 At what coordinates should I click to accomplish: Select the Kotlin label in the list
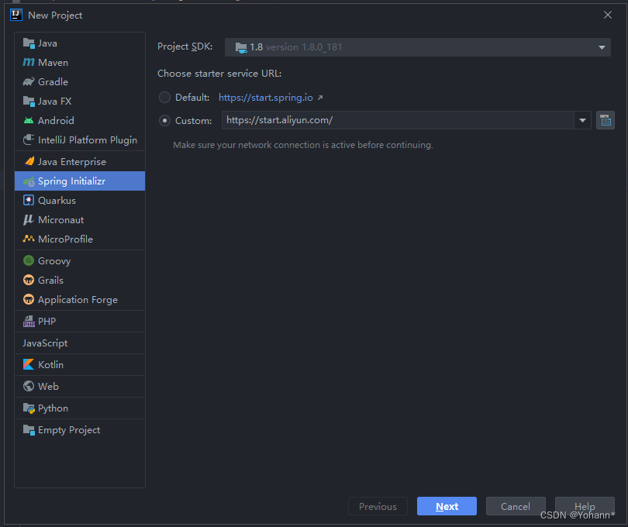tap(50, 365)
